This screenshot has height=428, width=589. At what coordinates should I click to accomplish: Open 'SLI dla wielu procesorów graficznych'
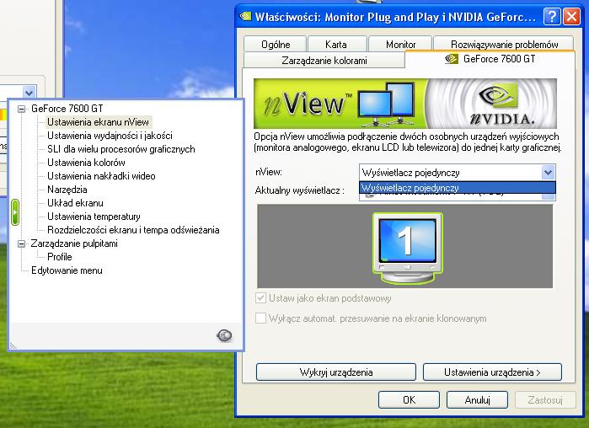(121, 149)
